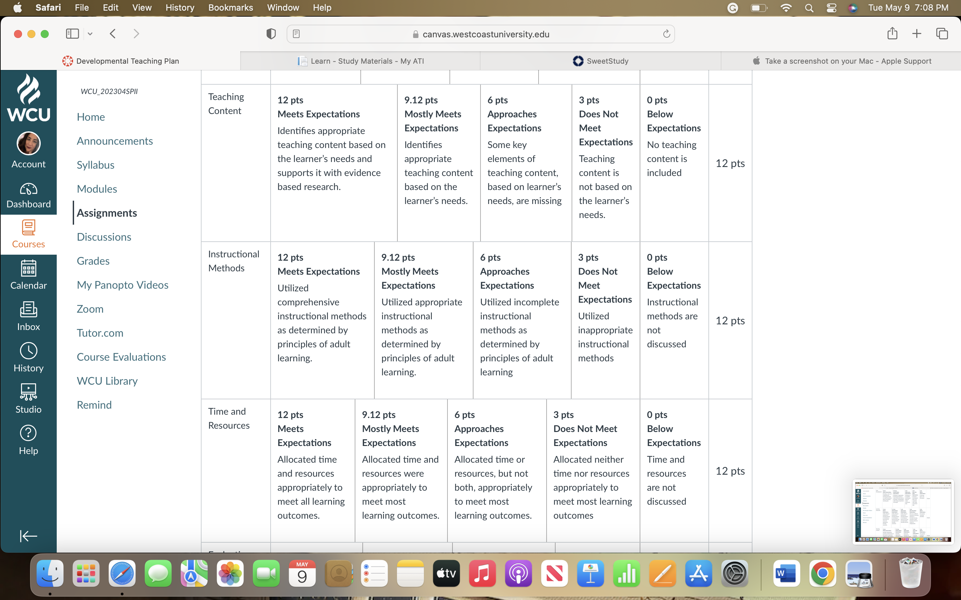Viewport: 961px width, 600px height.
Task: Open Spotlight search in the menu bar
Action: (809, 8)
